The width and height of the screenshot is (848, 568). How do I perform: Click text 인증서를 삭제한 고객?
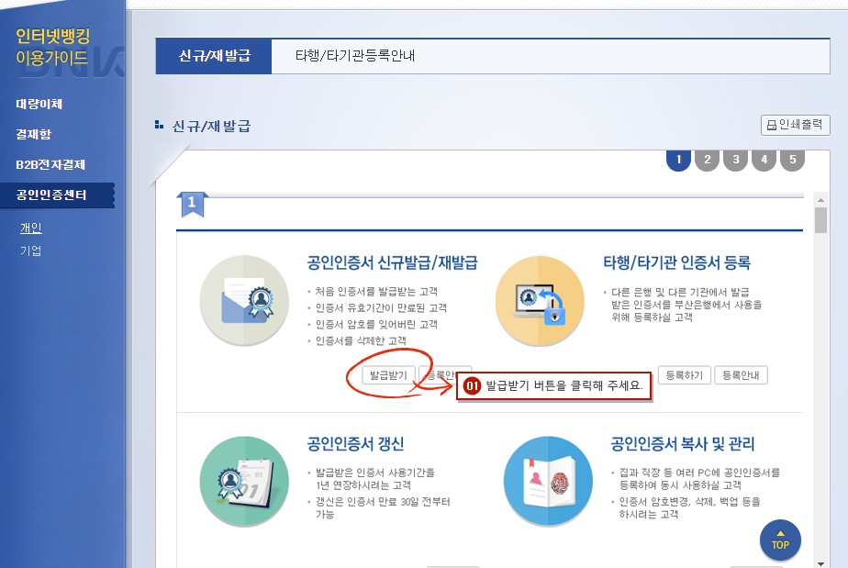[x=361, y=340]
